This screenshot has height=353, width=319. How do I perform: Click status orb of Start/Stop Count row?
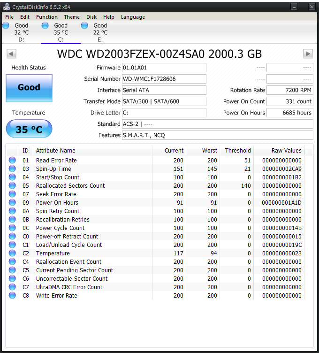(x=12, y=177)
